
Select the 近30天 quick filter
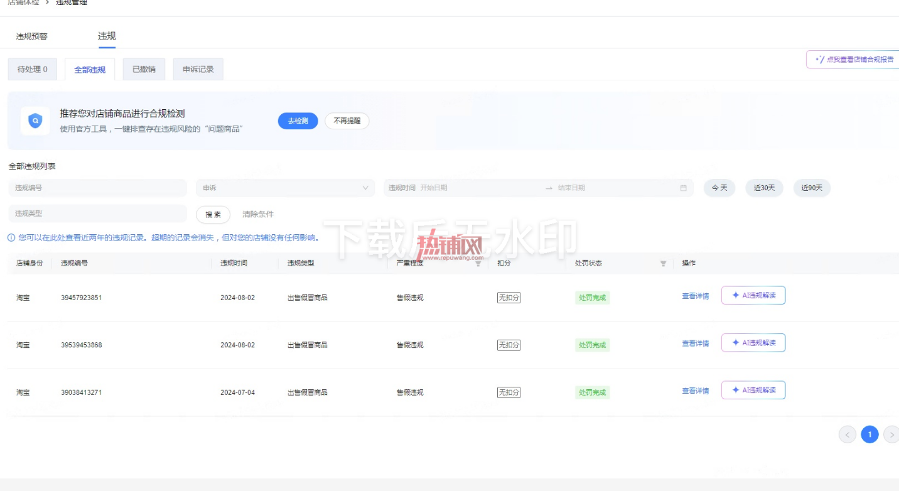click(764, 188)
